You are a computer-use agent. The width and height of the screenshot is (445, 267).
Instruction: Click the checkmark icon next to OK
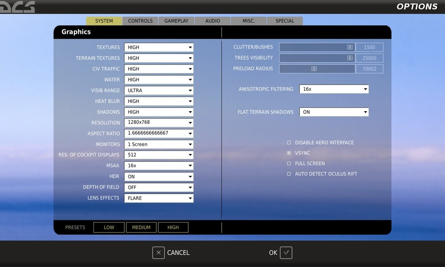tap(286, 252)
